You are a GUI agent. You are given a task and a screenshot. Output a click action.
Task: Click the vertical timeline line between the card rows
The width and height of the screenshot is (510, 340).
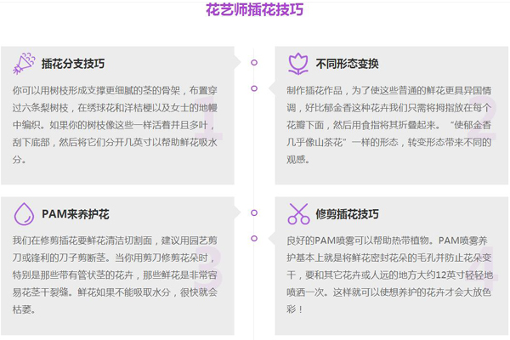(254, 153)
